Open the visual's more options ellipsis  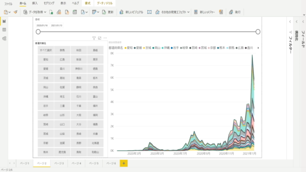(x=105, y=38)
